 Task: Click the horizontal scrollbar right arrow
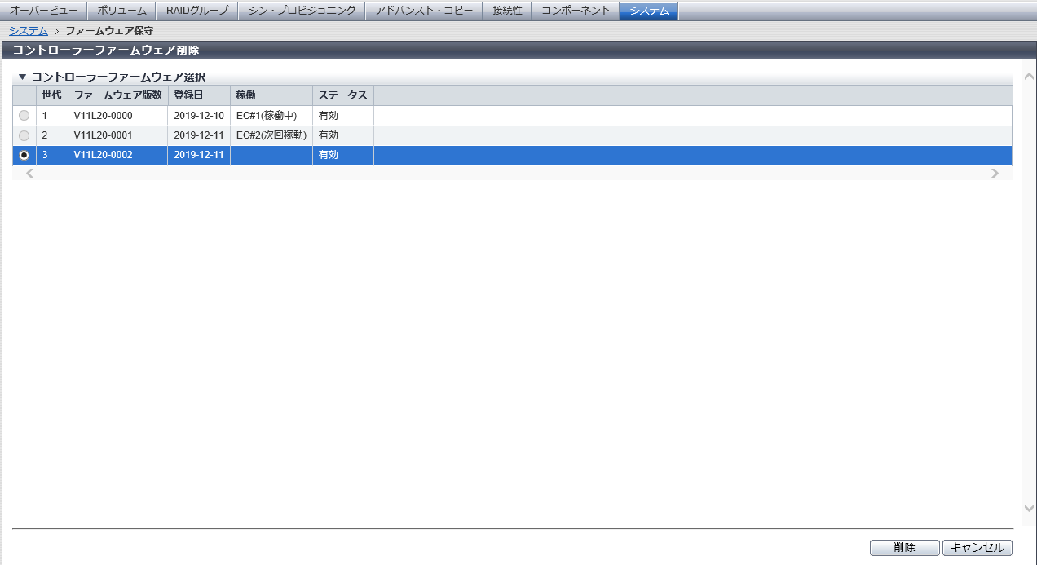[x=995, y=174]
